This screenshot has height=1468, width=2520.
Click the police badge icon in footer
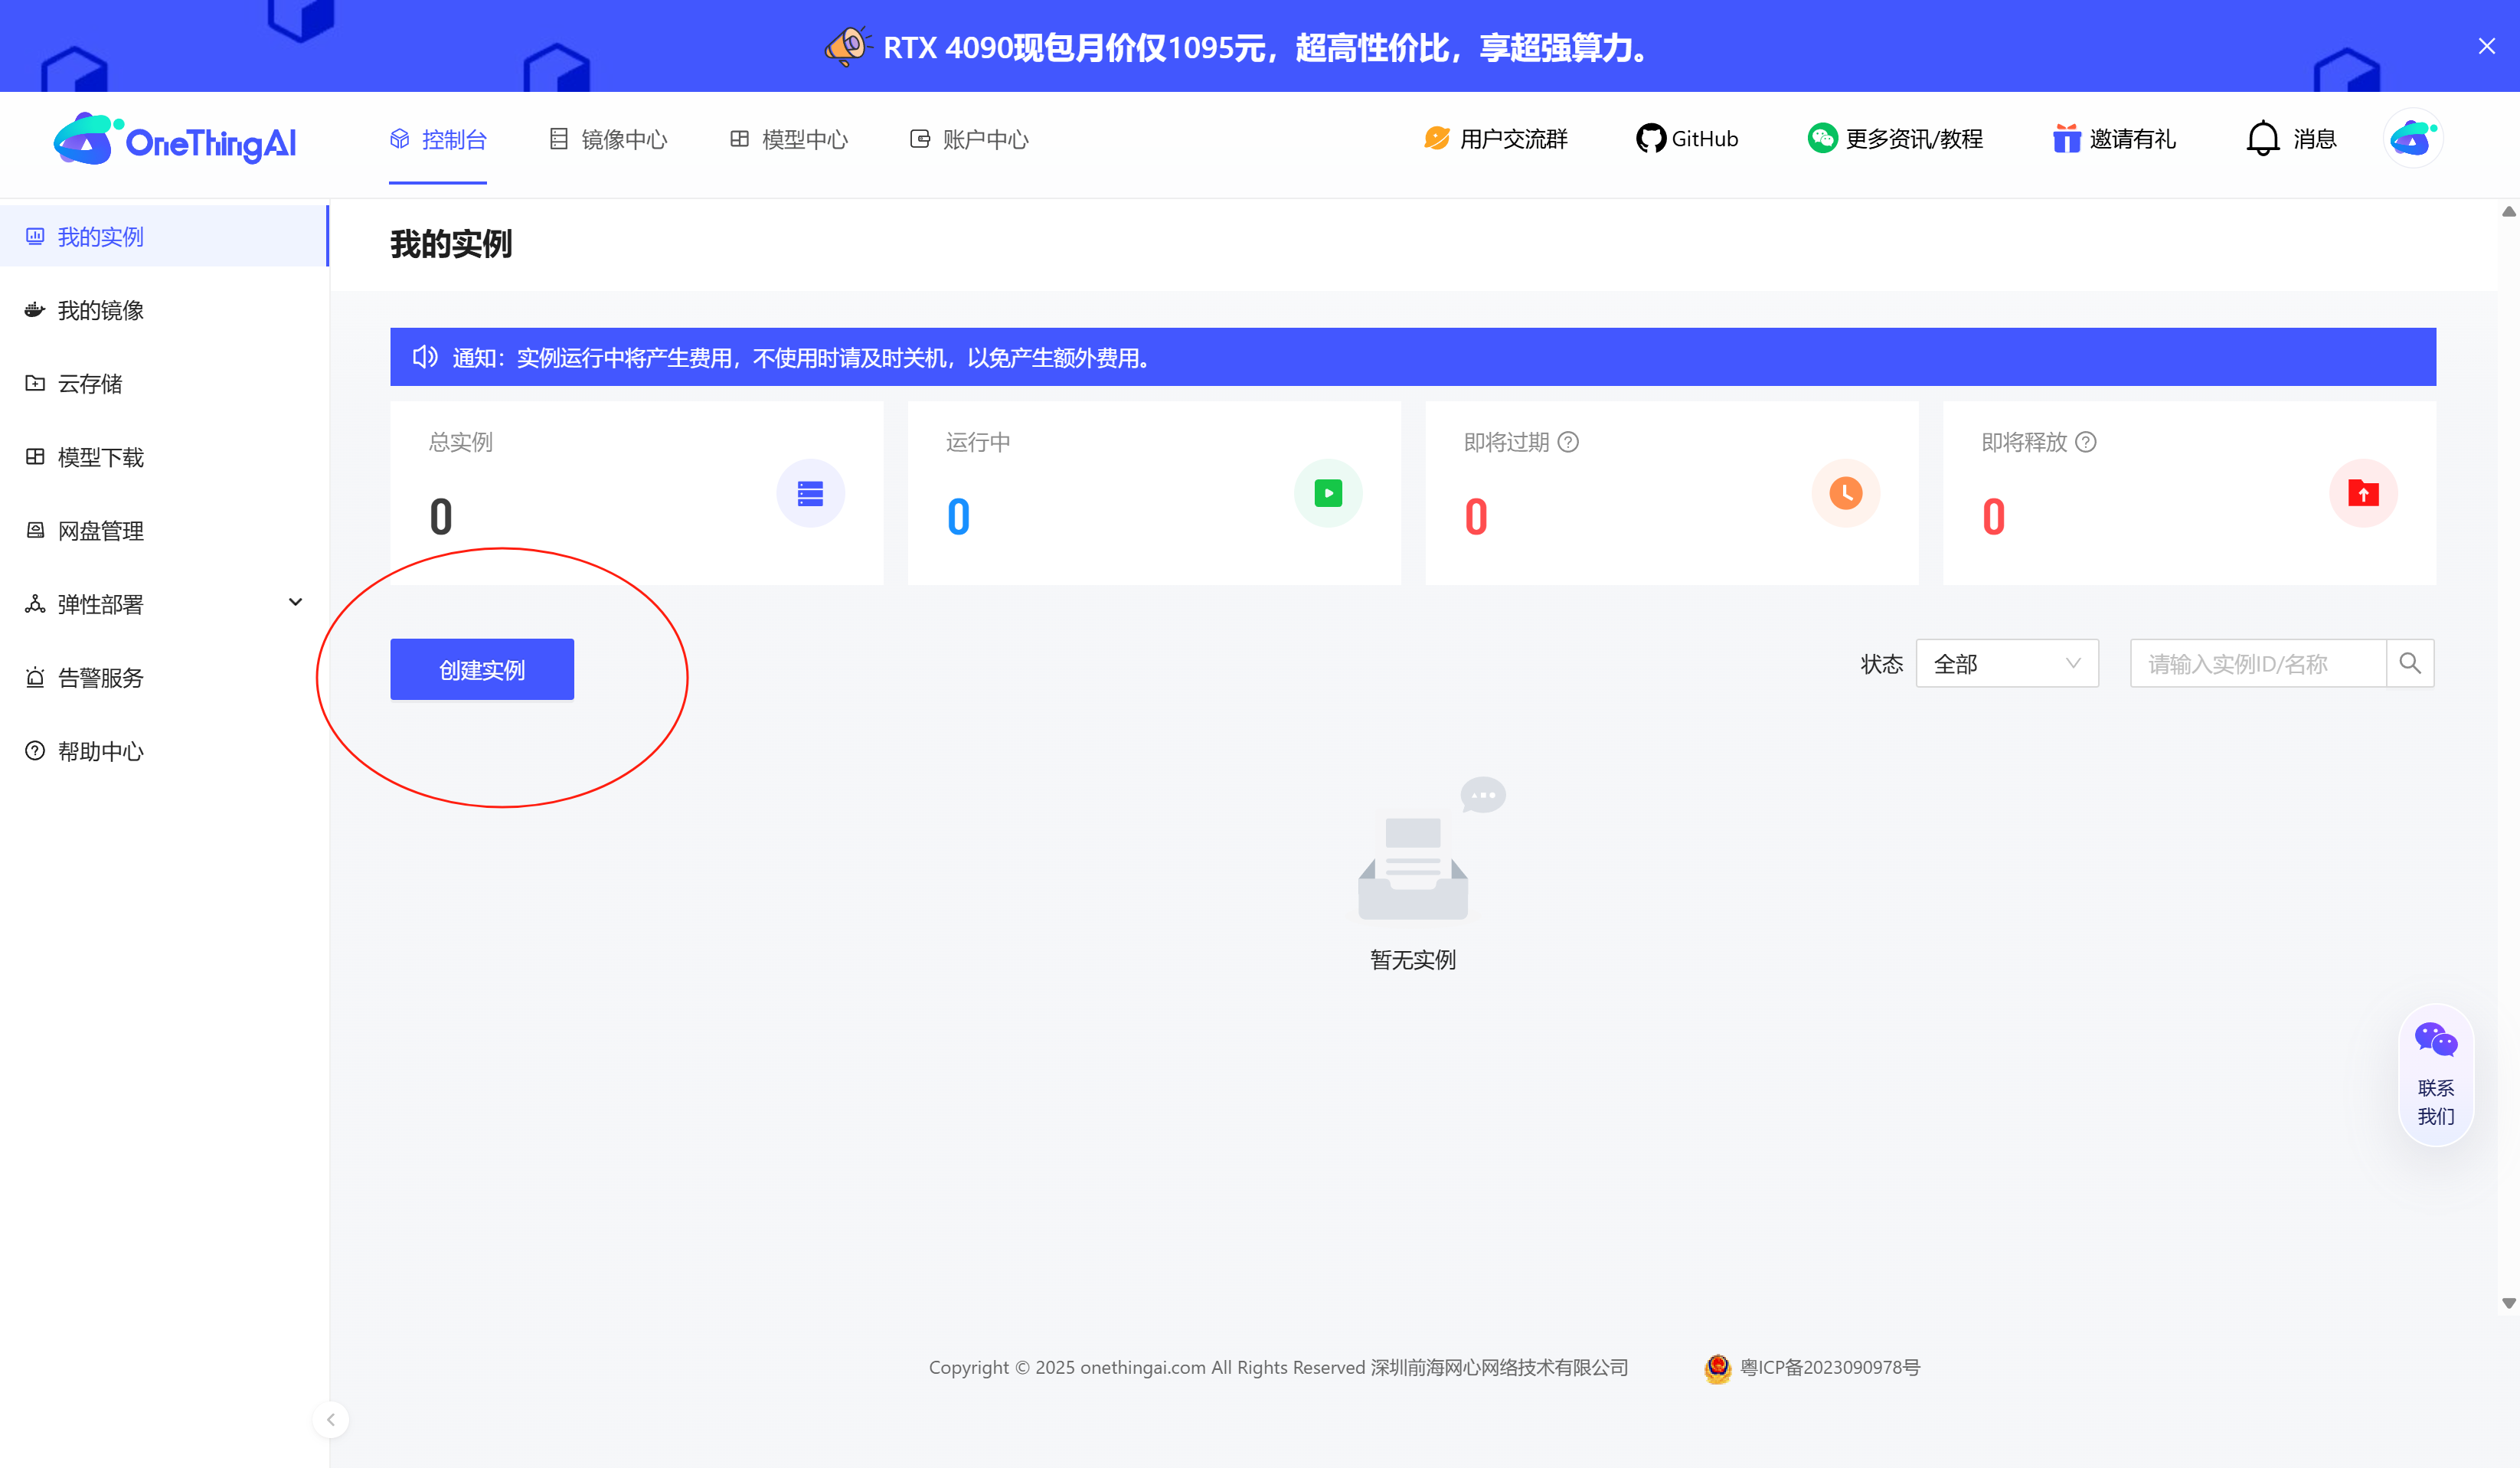point(1717,1368)
